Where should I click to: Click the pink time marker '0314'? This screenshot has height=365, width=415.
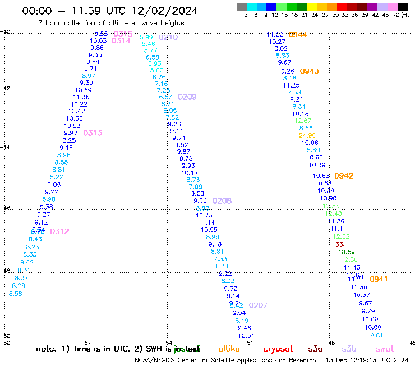[x=121, y=40]
